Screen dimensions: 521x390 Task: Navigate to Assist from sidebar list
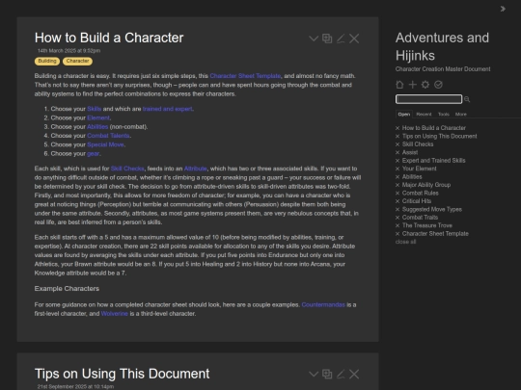click(410, 152)
